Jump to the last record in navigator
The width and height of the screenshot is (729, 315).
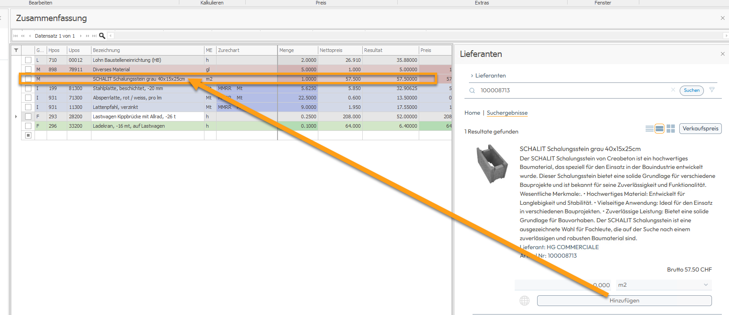94,36
